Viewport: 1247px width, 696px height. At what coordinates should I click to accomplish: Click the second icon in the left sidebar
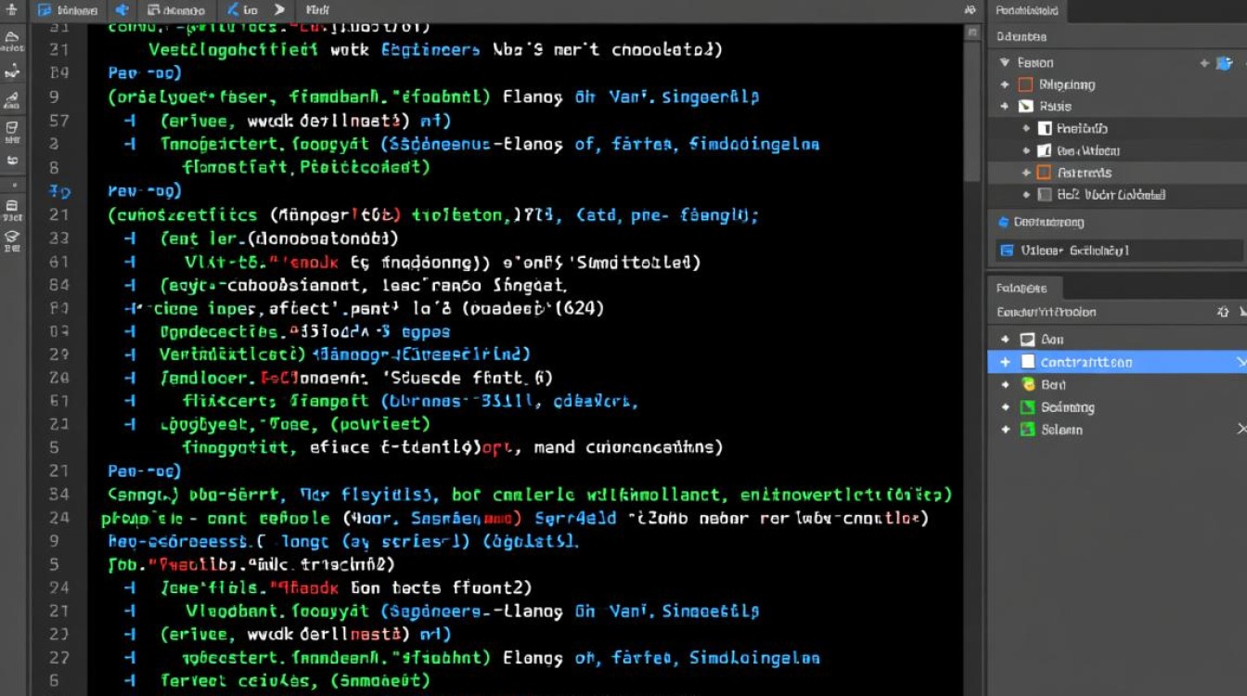pos(12,71)
